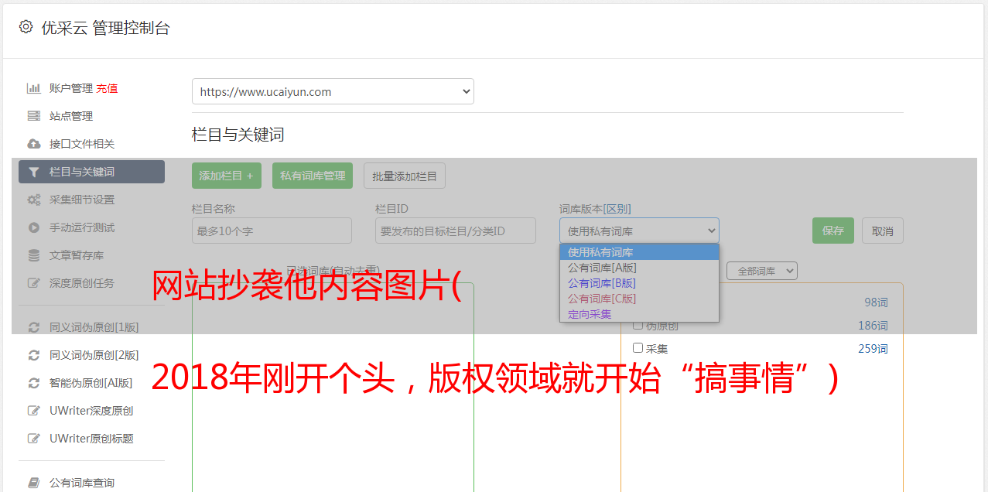
Task: Click the refresh icon for 智能伪原创[AI版]
Action: click(x=33, y=383)
